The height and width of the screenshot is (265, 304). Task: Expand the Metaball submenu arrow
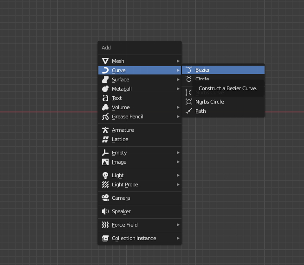point(178,89)
